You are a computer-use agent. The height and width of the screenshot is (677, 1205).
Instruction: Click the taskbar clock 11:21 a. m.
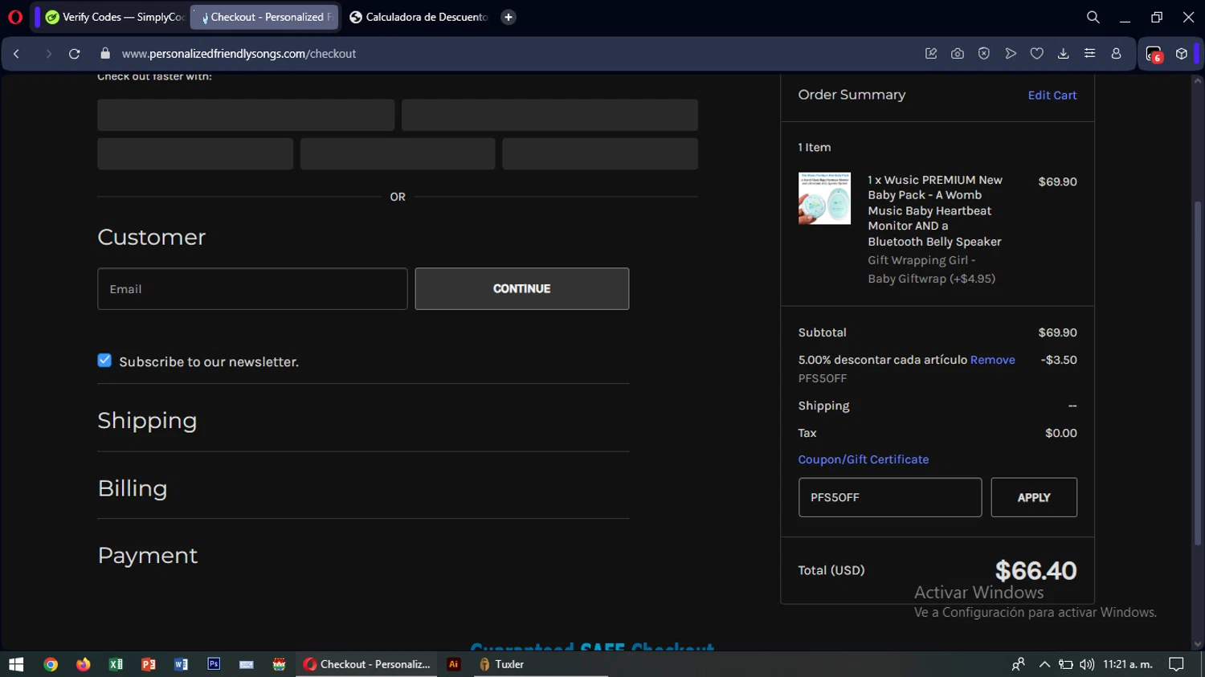pyautogui.click(x=1128, y=664)
